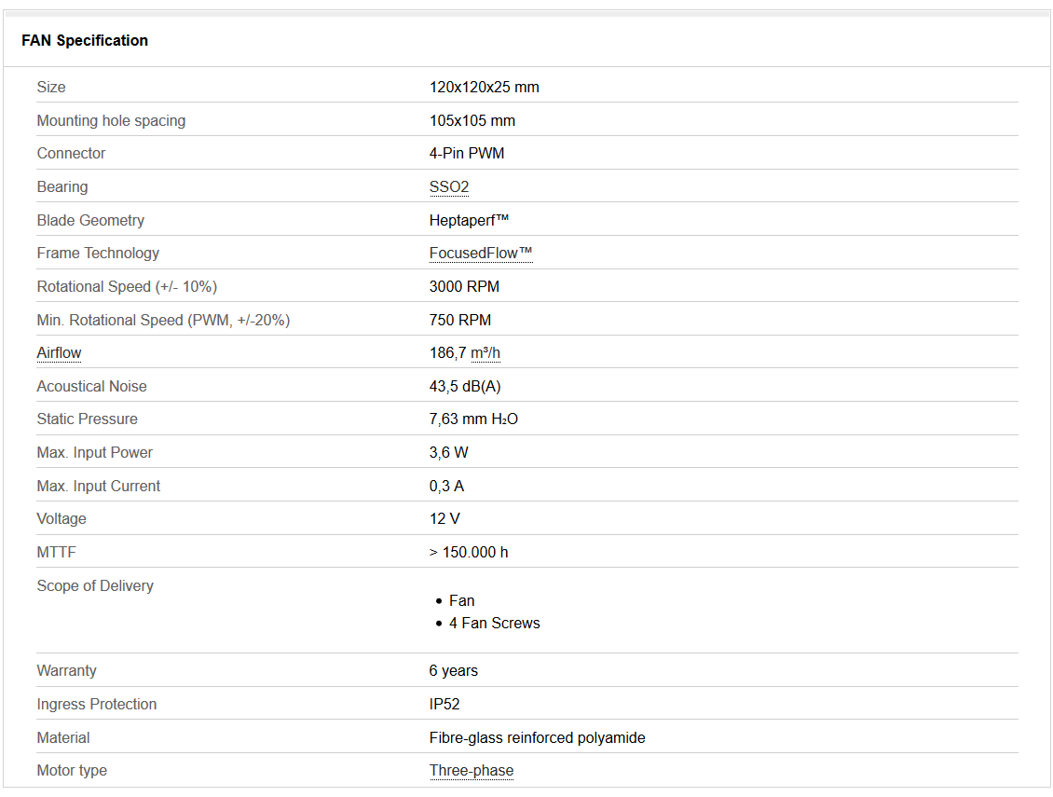Image resolution: width=1053 pixels, height=797 pixels.
Task: Click the Mounting hole spacing label
Action: (111, 121)
